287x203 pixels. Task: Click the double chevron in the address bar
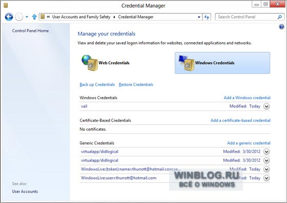(x=48, y=17)
